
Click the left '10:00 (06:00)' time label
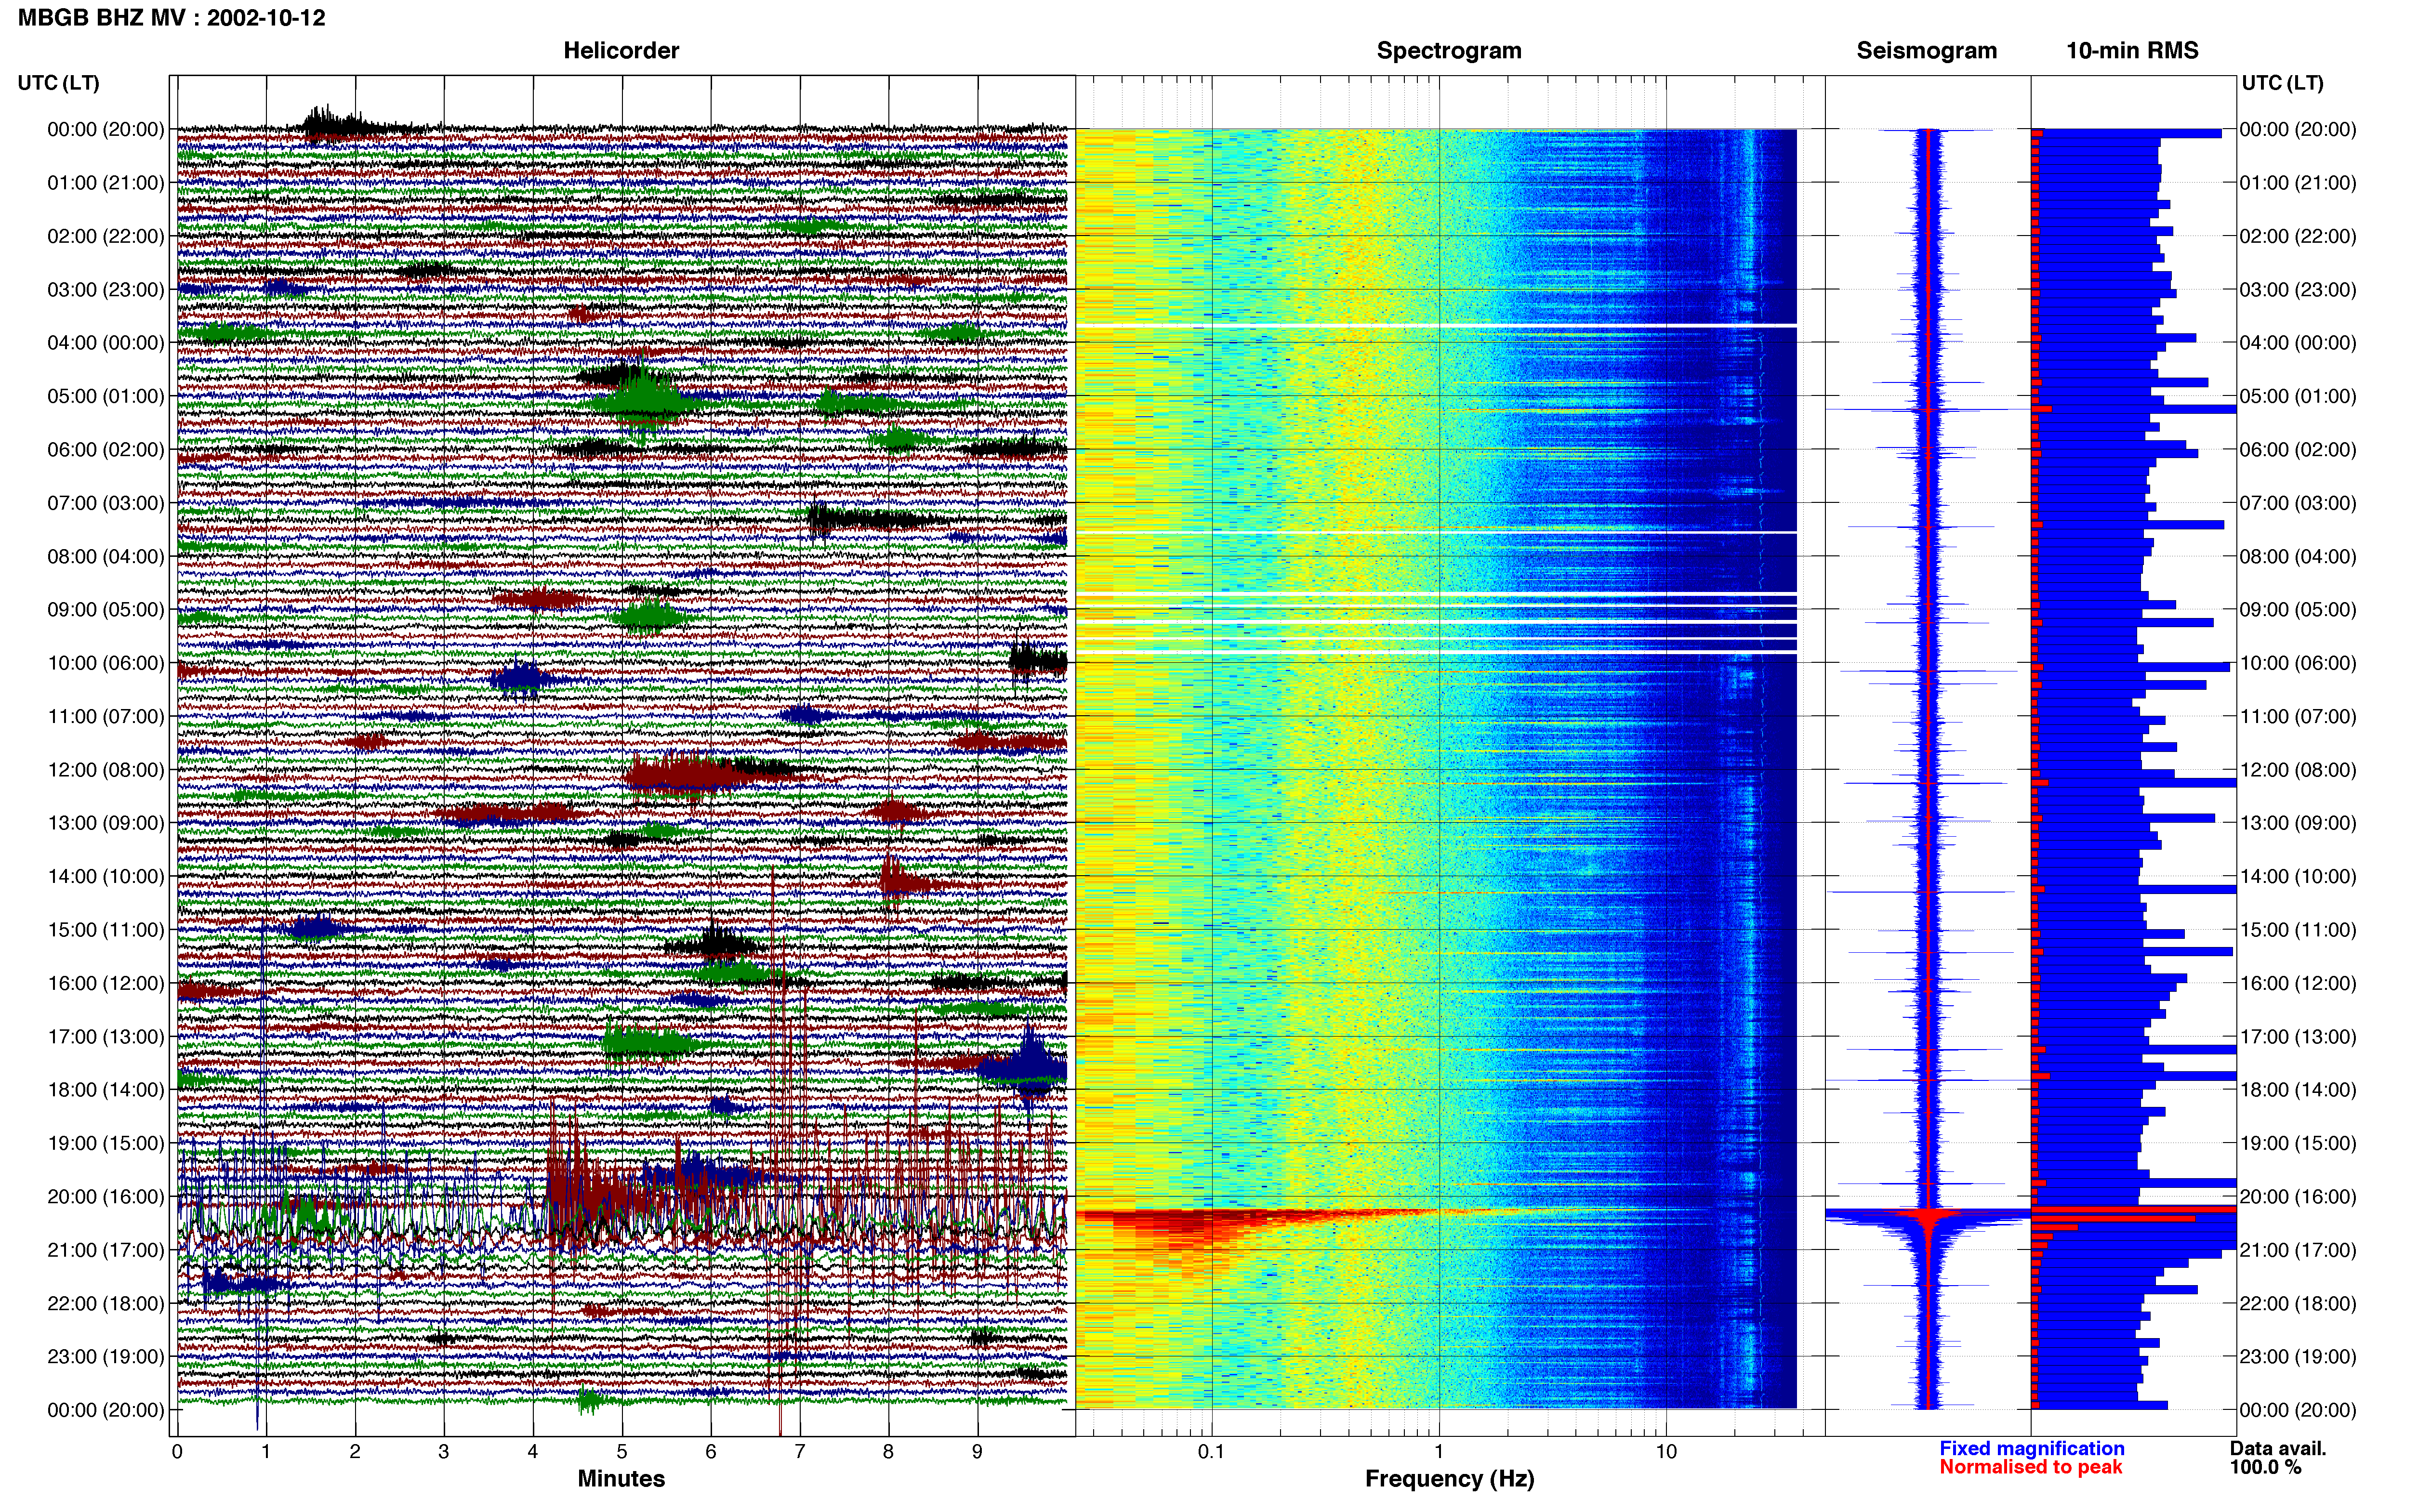click(x=106, y=663)
